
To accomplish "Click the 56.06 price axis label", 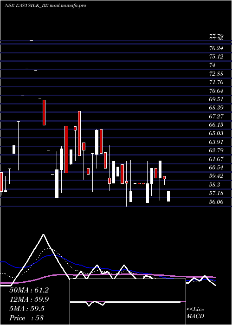I will click(x=216, y=201).
